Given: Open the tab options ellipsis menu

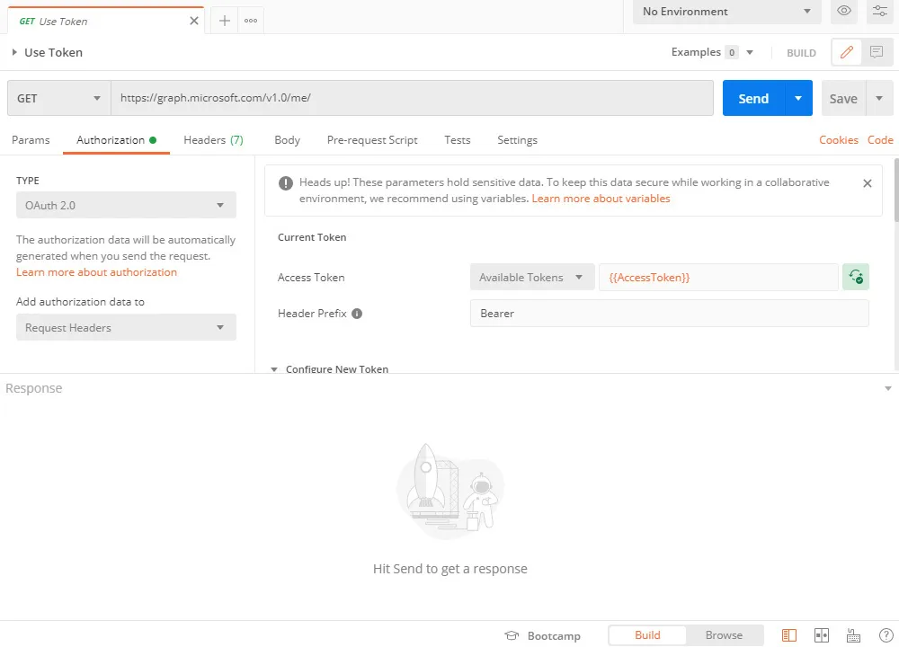Looking at the screenshot, I should (x=251, y=21).
